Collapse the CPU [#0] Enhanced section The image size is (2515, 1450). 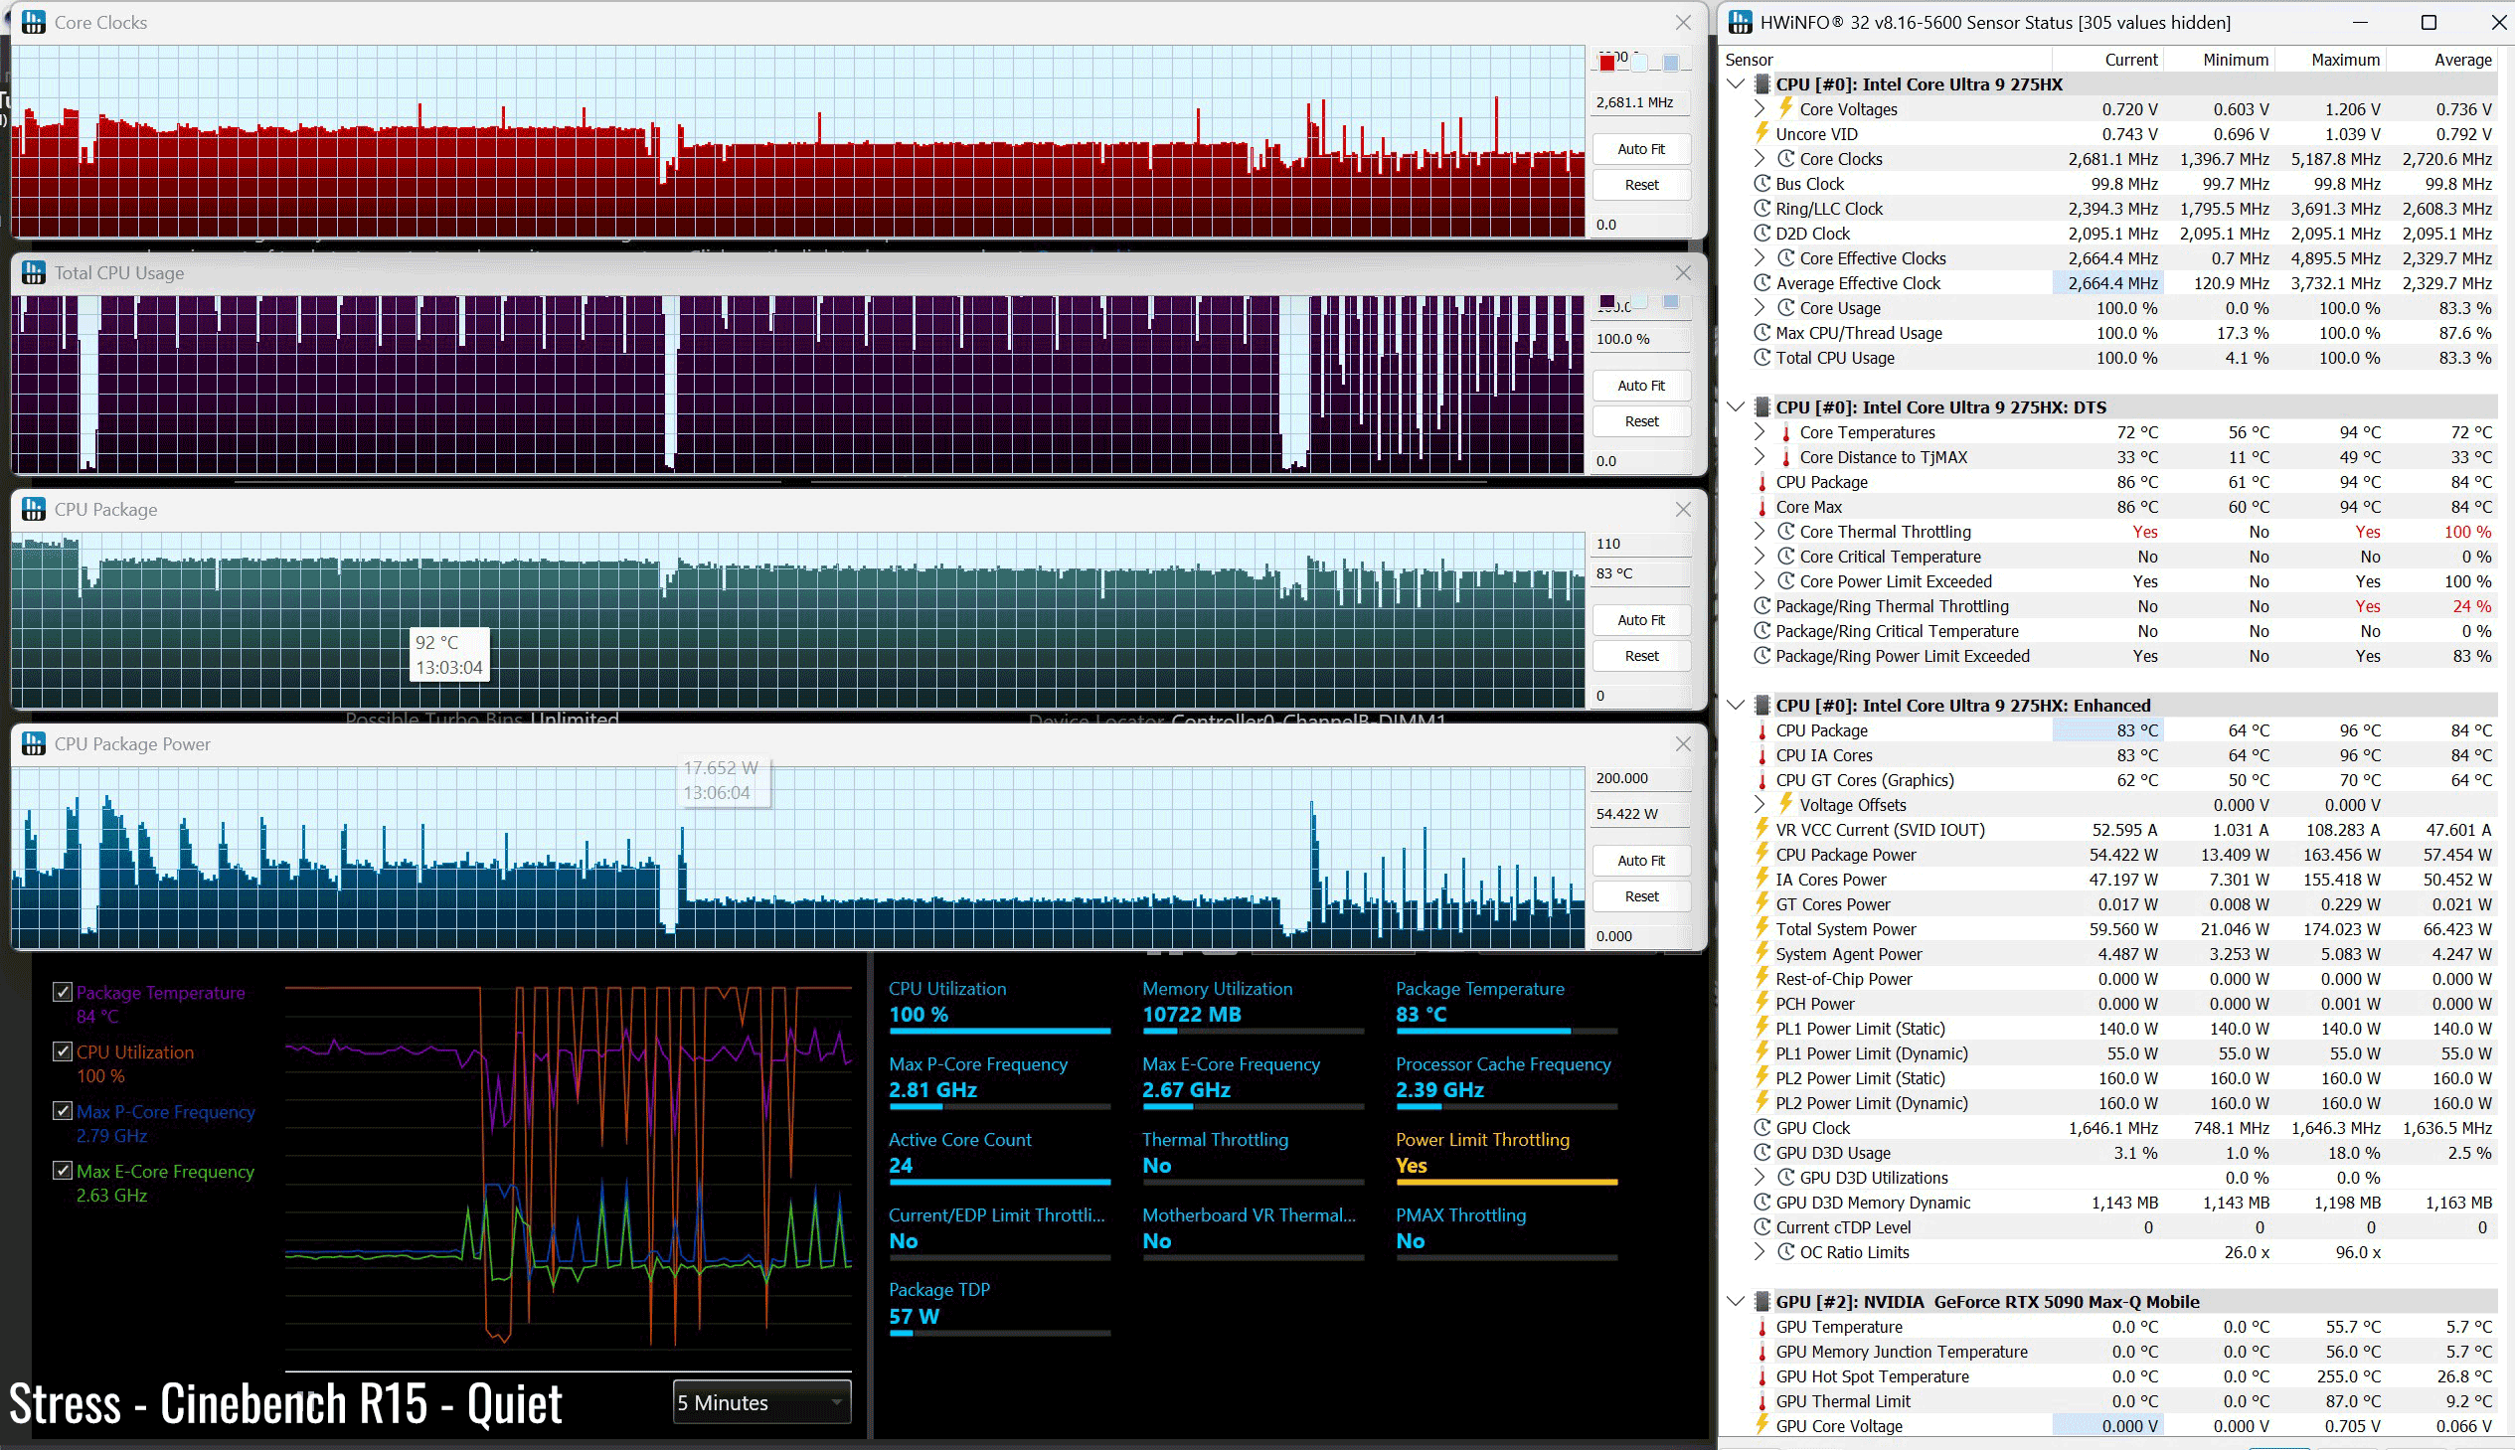1736,705
